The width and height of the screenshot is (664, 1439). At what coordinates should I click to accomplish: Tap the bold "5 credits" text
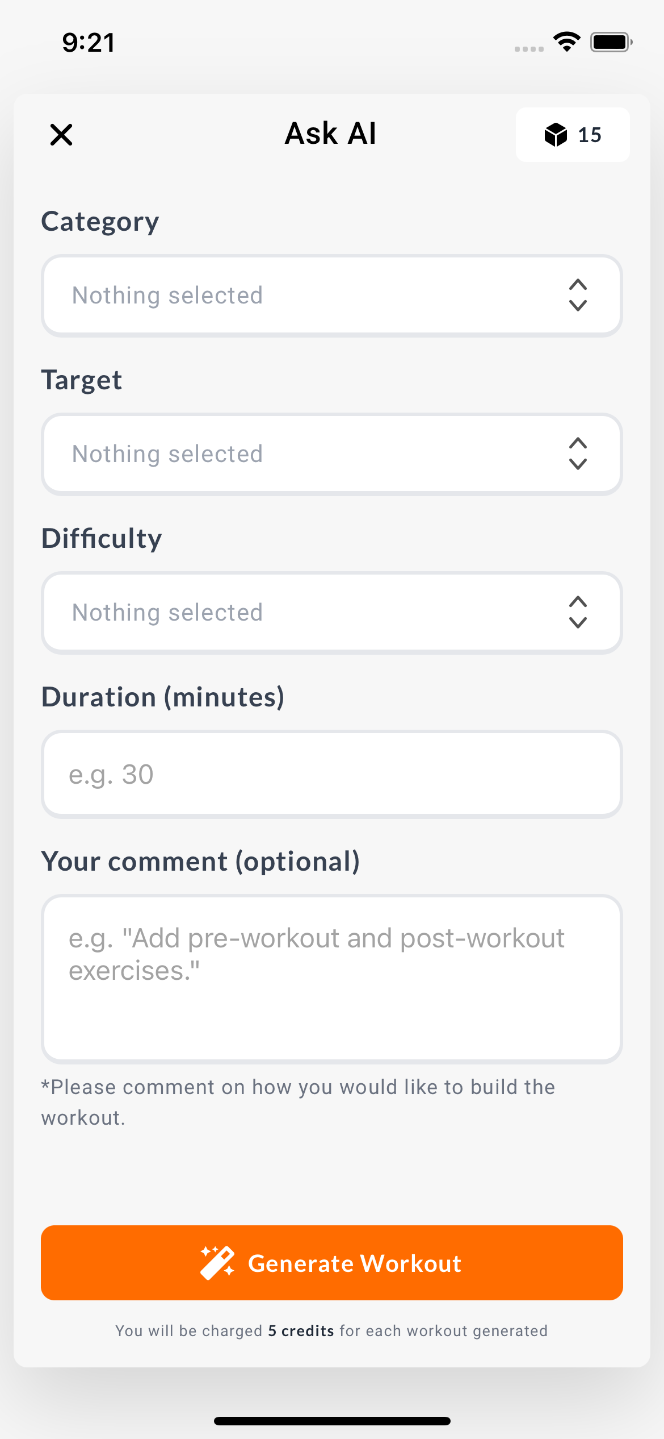301,1331
